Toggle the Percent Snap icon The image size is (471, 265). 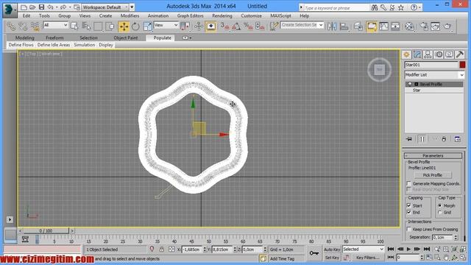(248, 26)
